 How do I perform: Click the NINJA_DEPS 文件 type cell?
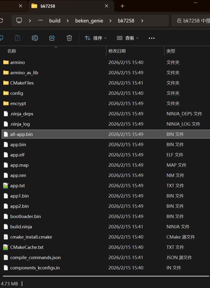click(184, 114)
